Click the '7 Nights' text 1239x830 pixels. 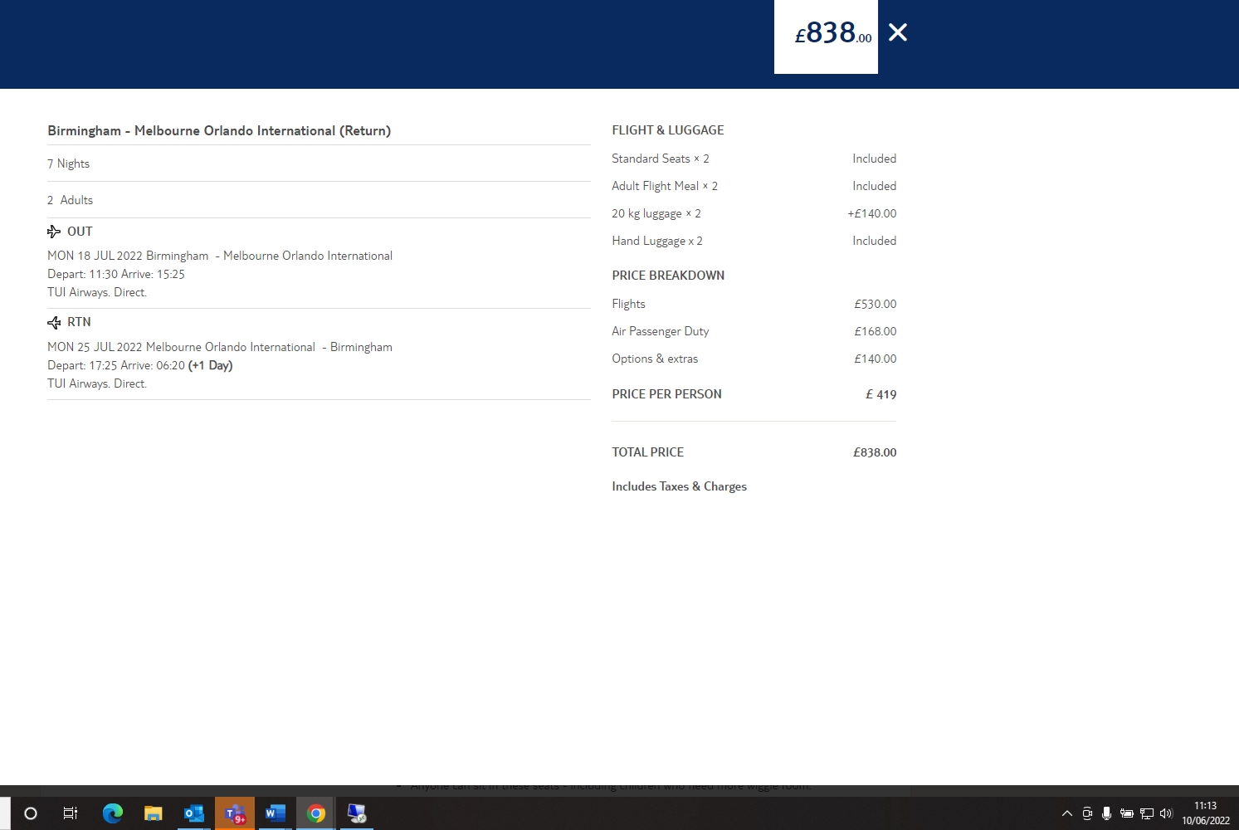(68, 164)
